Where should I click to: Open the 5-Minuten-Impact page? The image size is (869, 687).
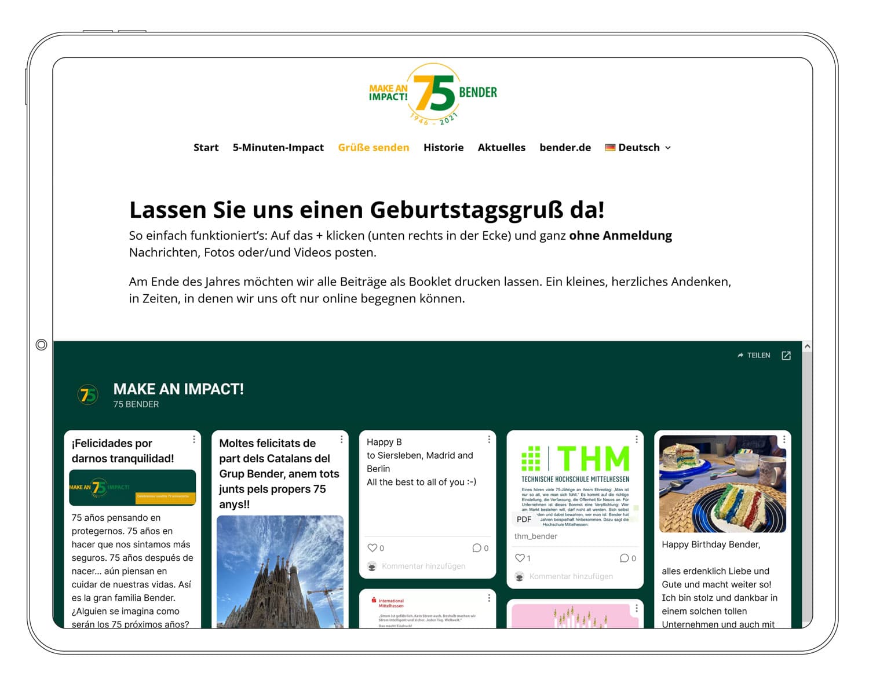tap(278, 148)
